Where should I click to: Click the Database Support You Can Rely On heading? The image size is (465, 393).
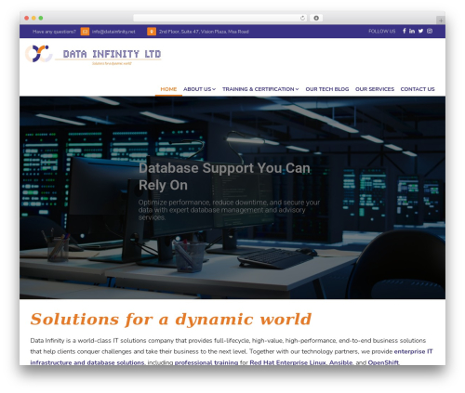click(224, 177)
